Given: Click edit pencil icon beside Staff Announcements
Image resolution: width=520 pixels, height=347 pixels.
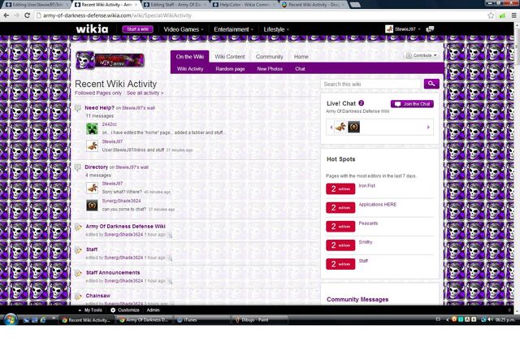Looking at the screenshot, I should point(78,273).
